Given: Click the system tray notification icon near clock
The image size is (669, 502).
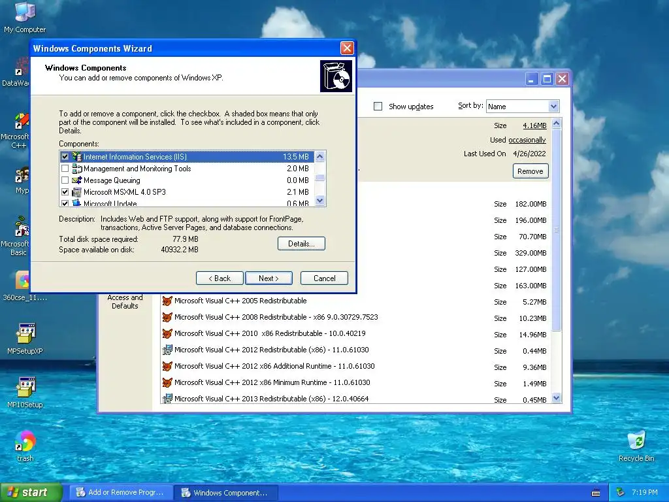Looking at the screenshot, I should pos(621,492).
